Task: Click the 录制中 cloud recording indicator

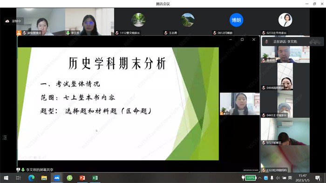Action: [13, 21]
